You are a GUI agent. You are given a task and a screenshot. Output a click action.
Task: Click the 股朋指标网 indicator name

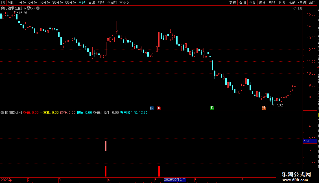(x=14, y=113)
